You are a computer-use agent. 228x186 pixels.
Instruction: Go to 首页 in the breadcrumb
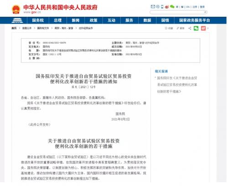(14, 28)
